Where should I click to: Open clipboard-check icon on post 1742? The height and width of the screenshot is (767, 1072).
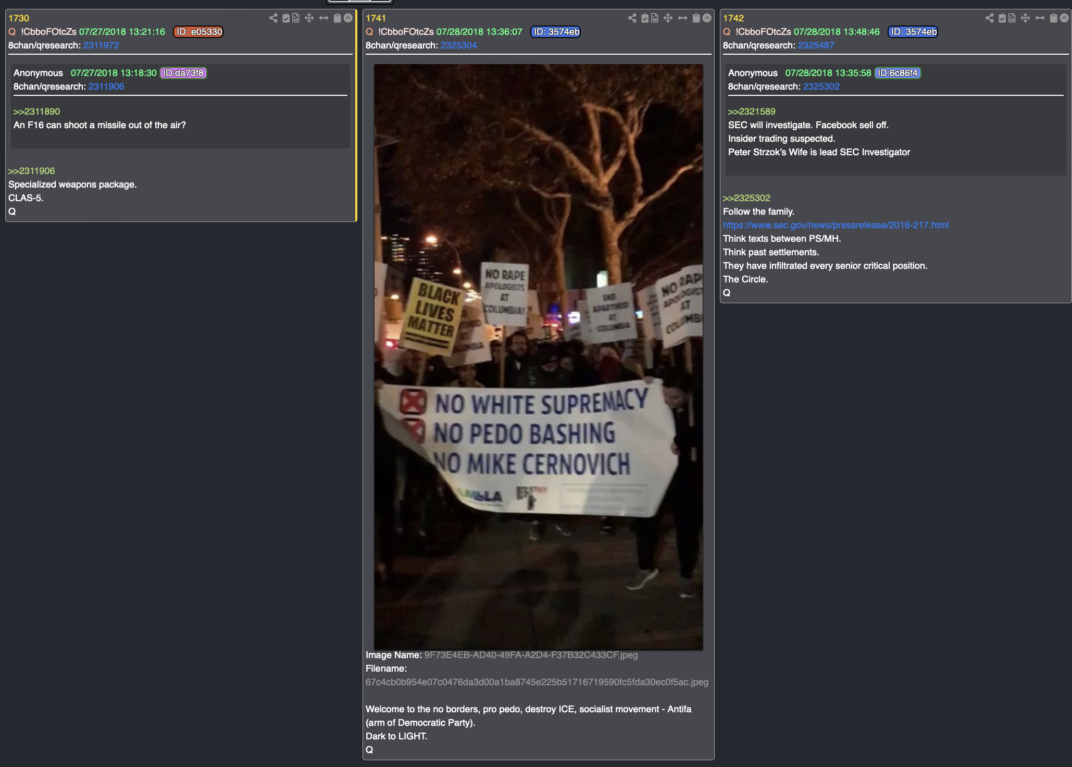(1002, 18)
